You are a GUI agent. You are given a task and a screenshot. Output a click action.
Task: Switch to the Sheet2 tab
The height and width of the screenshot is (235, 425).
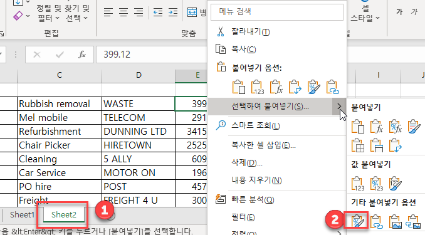(x=64, y=215)
